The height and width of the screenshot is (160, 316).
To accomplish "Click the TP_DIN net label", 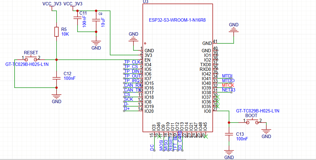I will [x=132, y=71].
